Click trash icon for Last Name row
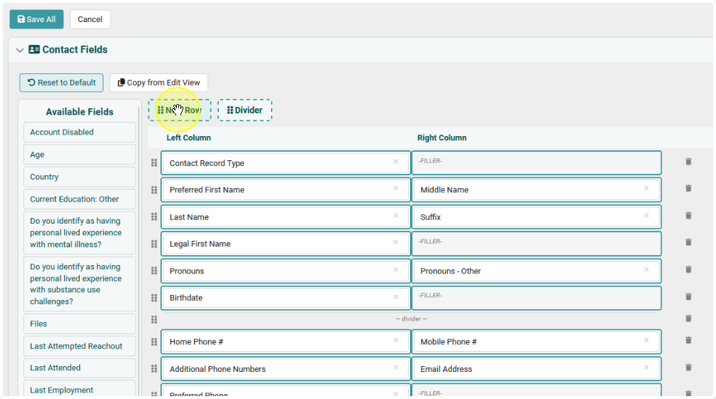716x399 pixels. [688, 215]
